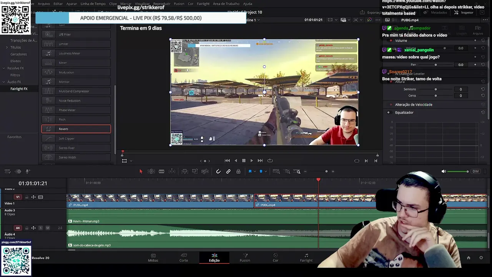Switch to the Mídias page tab
492x277 pixels.
[153, 258]
